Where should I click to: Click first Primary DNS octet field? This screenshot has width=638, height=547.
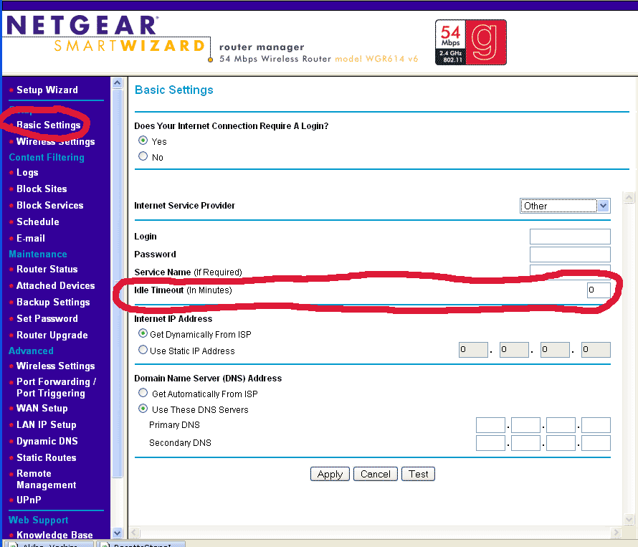tap(491, 425)
